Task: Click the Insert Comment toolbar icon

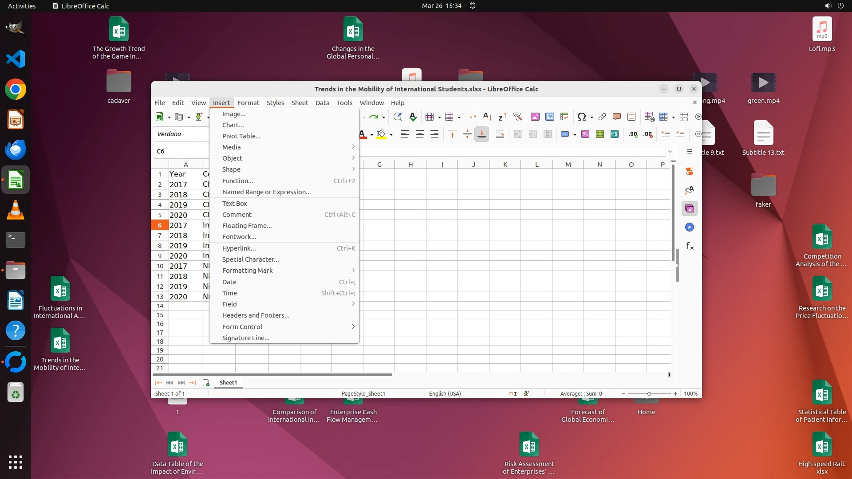Action: pyautogui.click(x=616, y=117)
